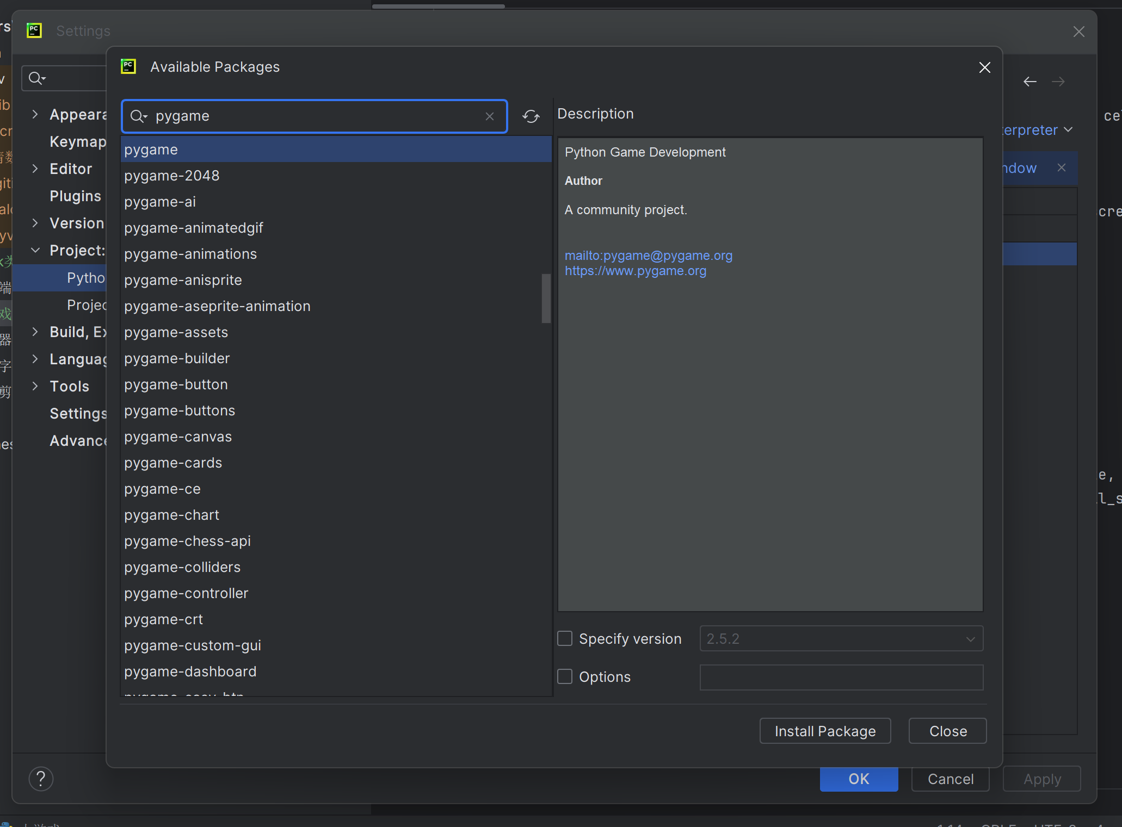Open the mailto:pygame@pygame.org link
The image size is (1122, 827).
click(649, 256)
